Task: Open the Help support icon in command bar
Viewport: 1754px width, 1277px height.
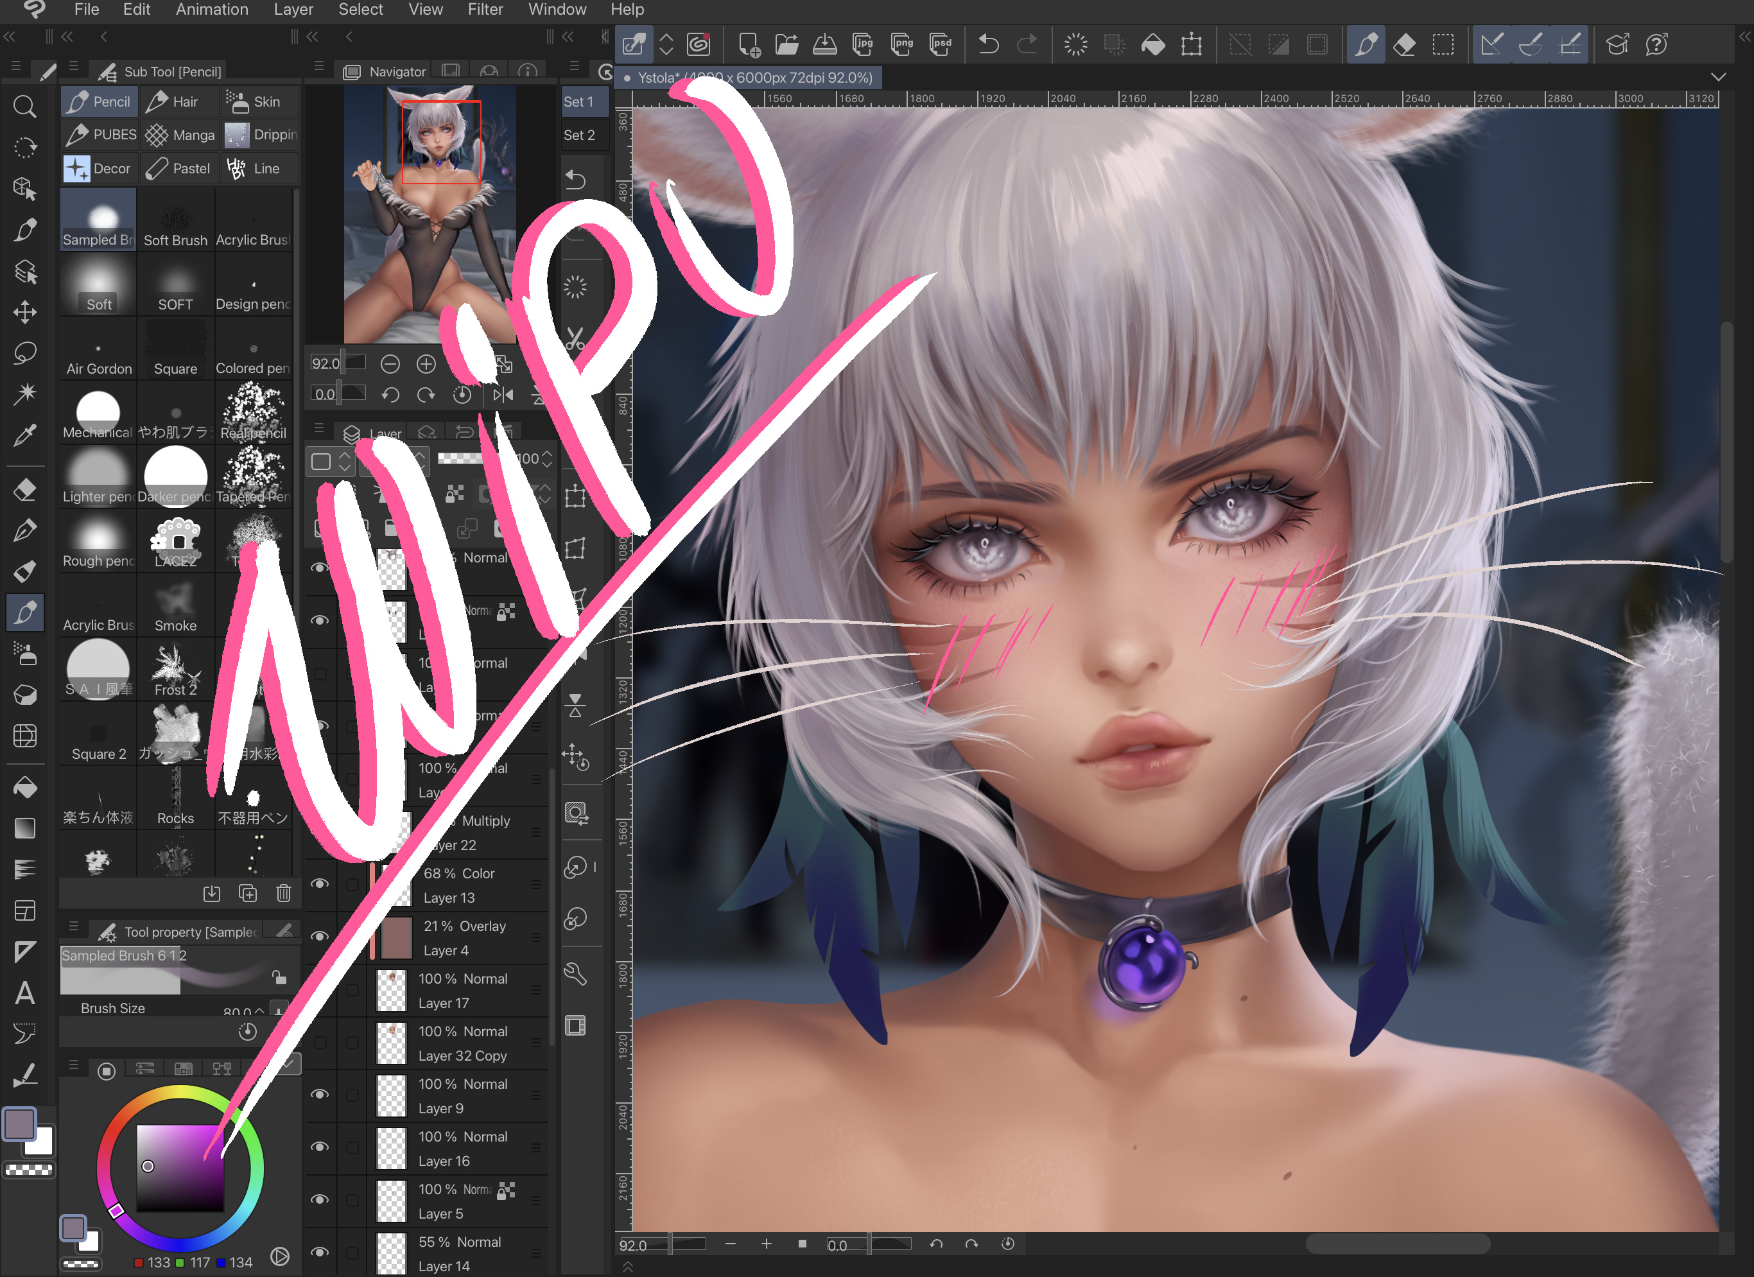Action: coord(1656,44)
